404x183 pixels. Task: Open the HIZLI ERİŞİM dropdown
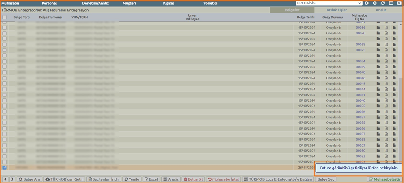(329, 3)
